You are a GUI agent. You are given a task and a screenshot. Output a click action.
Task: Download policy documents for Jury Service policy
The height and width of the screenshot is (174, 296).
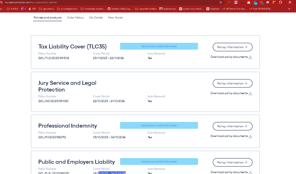click(x=231, y=93)
